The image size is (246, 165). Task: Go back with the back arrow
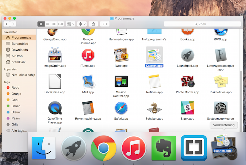point(6,24)
